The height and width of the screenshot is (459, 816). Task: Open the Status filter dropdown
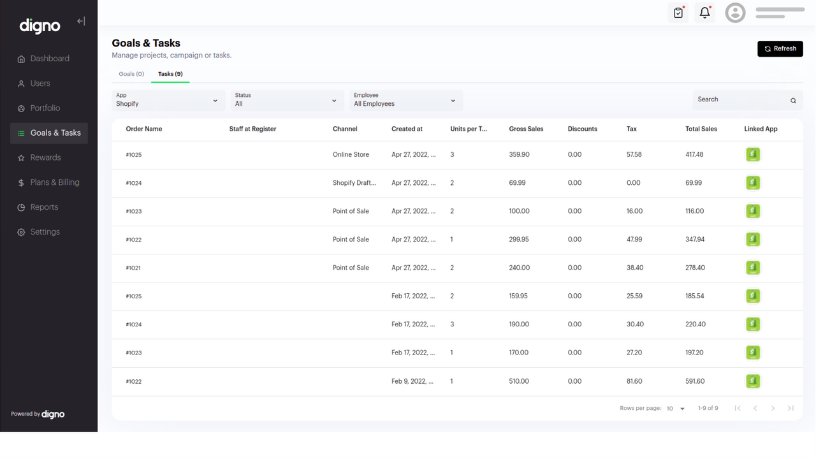pos(287,100)
